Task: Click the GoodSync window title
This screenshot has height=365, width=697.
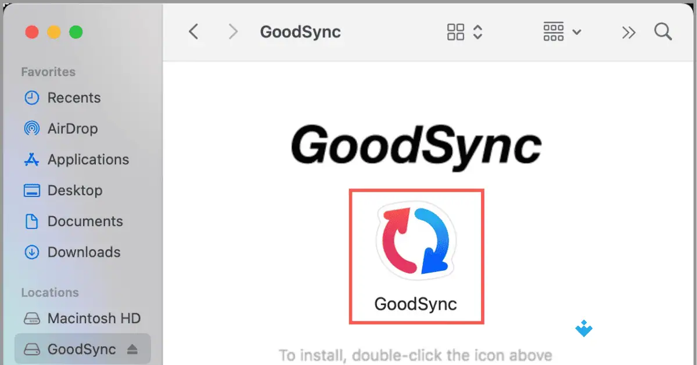Action: (x=300, y=32)
